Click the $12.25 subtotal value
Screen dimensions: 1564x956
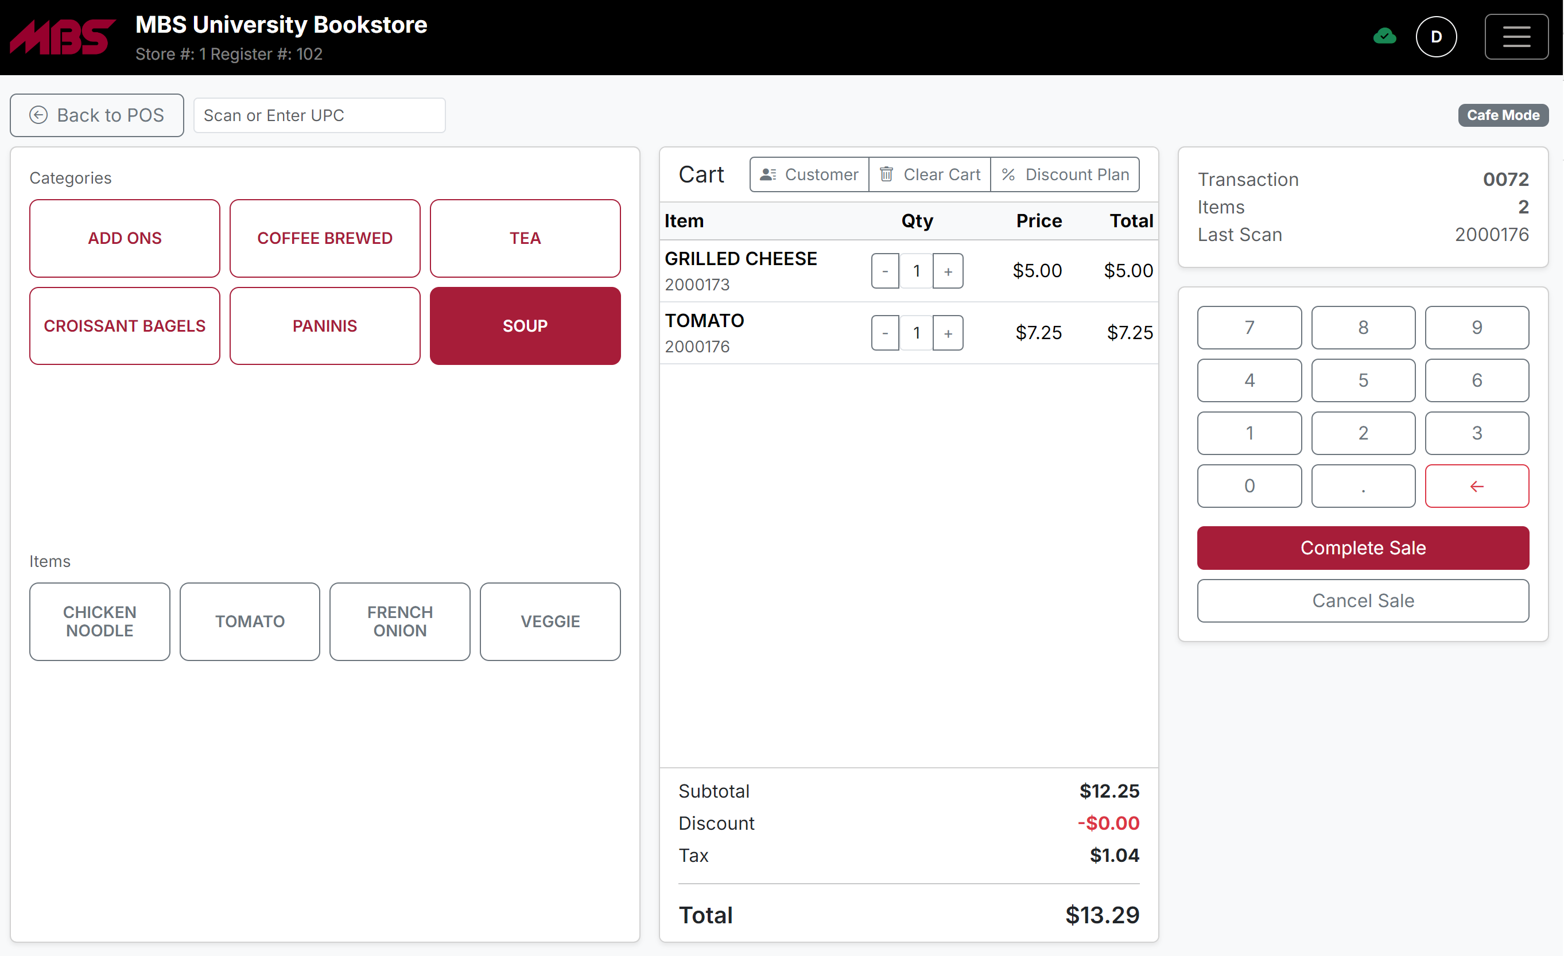coord(1109,791)
